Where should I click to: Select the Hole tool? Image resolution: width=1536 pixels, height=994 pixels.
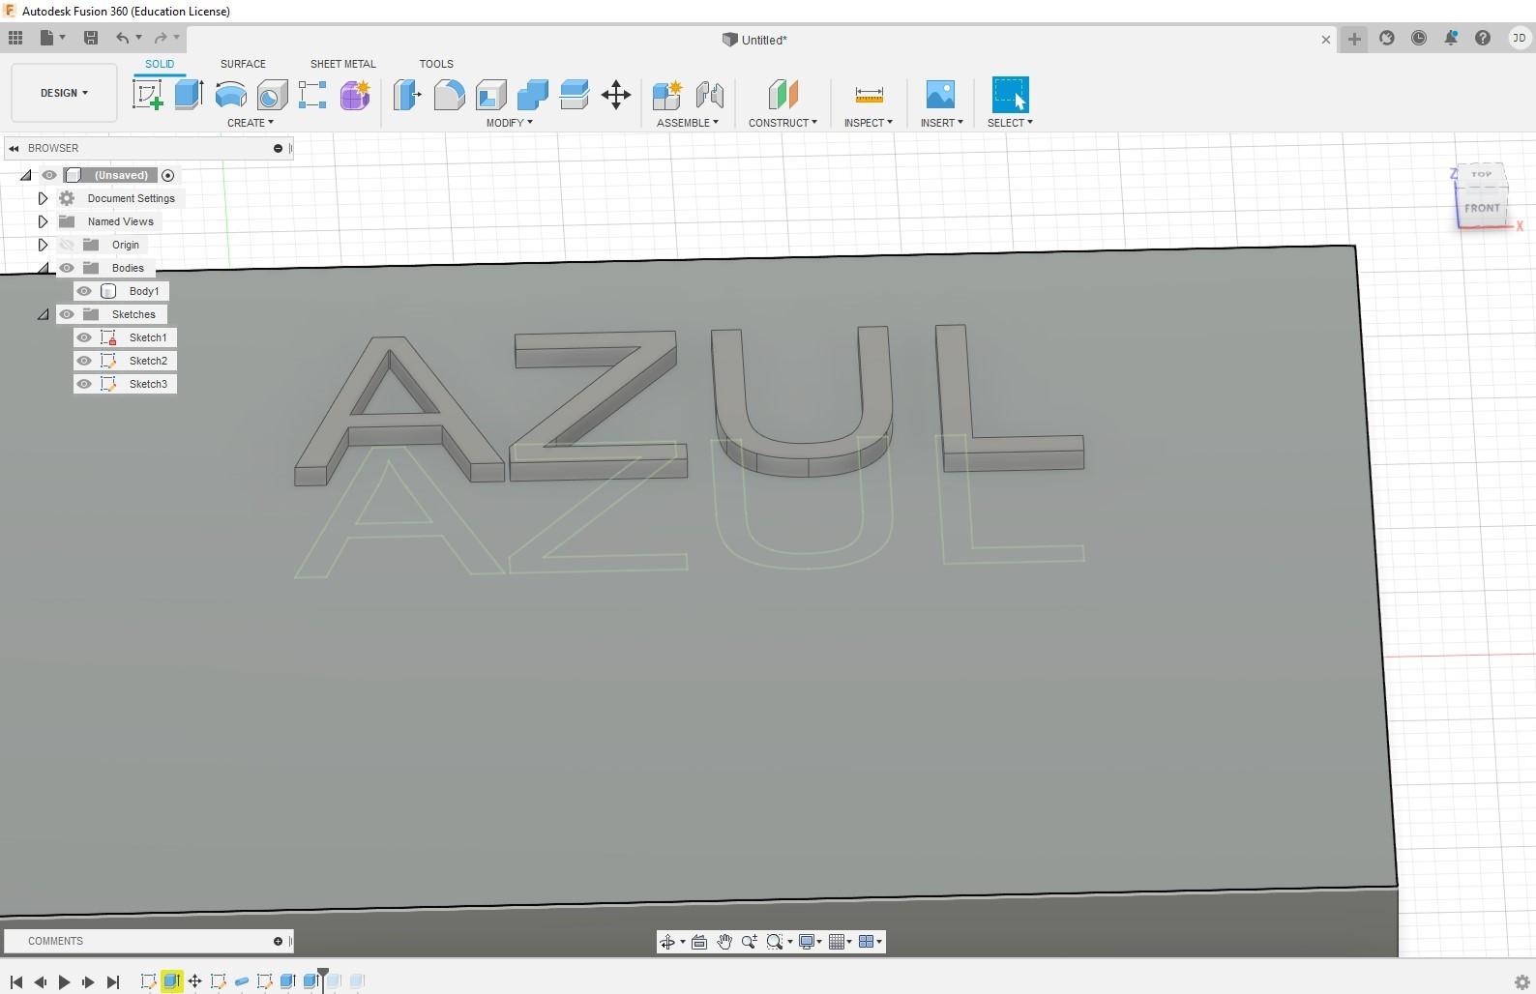pyautogui.click(x=272, y=95)
